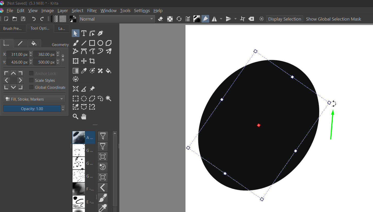The height and width of the screenshot is (212, 373).
Task: Click the Display Selection button
Action: tap(285, 19)
